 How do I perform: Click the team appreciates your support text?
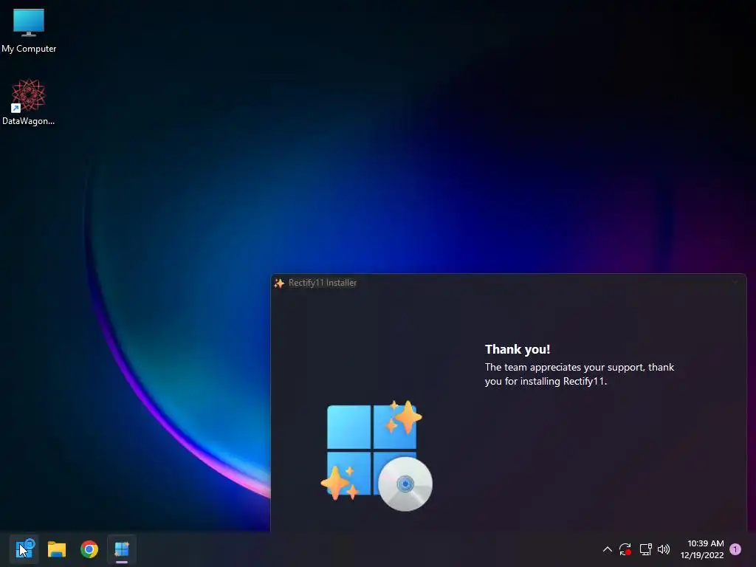click(x=580, y=374)
